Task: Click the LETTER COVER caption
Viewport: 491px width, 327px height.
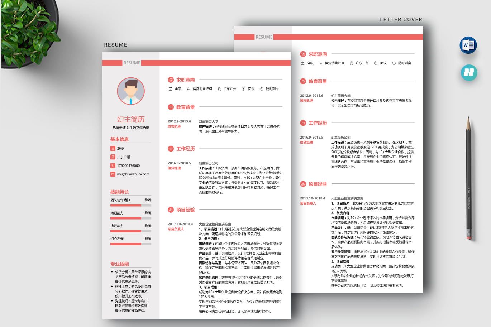Action: pyautogui.click(x=401, y=20)
